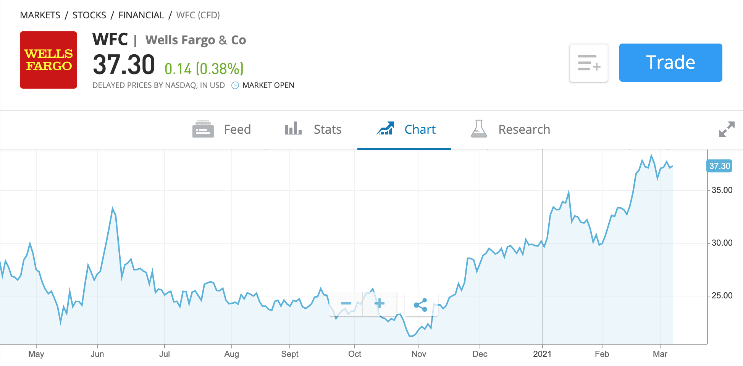Select the Chart tab

pos(405,130)
